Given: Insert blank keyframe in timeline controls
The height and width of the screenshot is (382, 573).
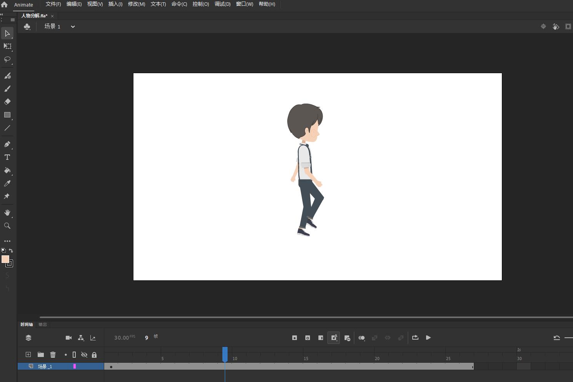Looking at the screenshot, I should coord(308,338).
